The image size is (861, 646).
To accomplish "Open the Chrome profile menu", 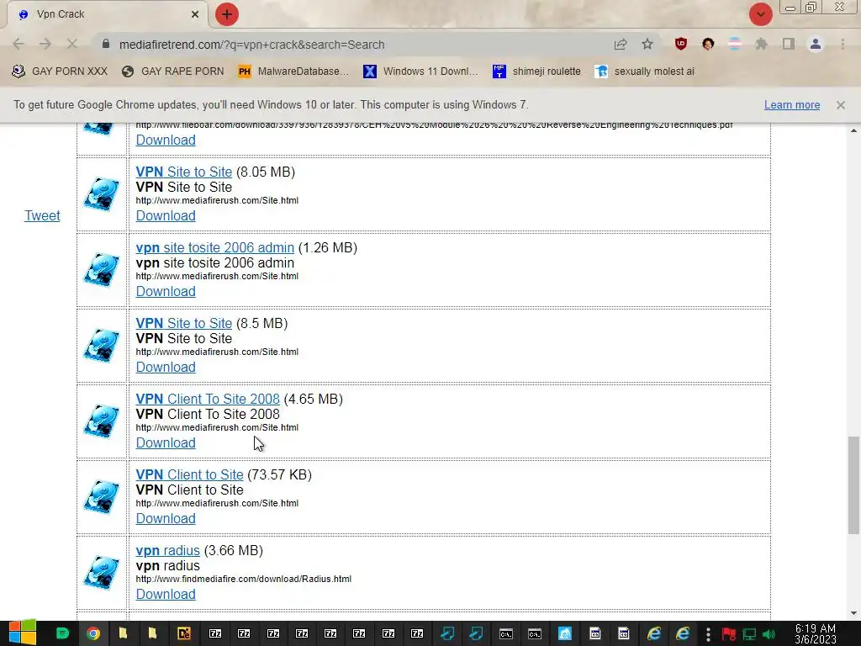I will coord(816,45).
